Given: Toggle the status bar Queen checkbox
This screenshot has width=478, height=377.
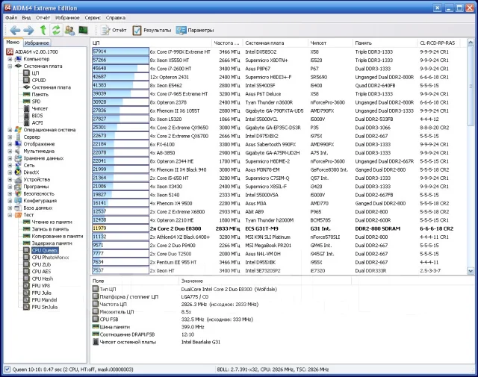Looking at the screenshot, I should (x=7, y=370).
